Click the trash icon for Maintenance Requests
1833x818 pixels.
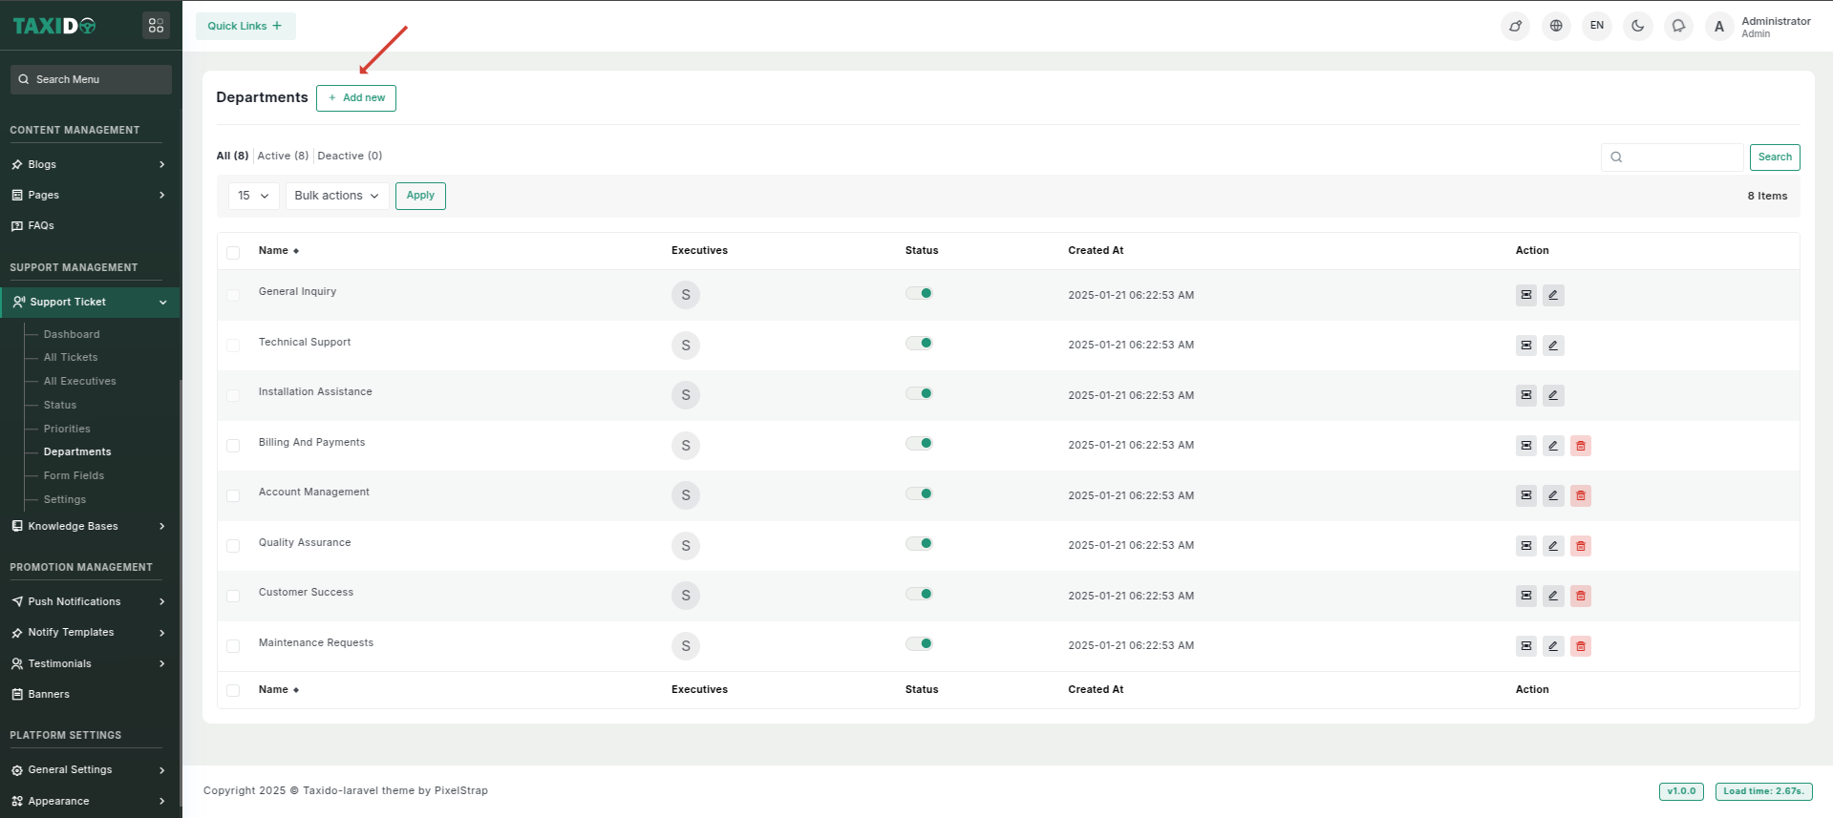[1580, 646]
